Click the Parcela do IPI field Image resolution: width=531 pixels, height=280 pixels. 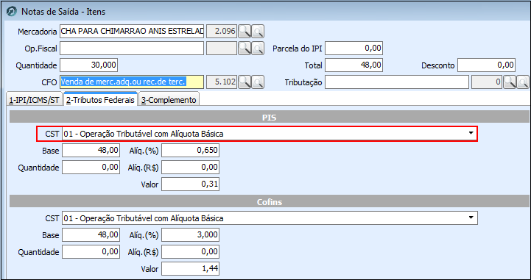[x=354, y=49]
